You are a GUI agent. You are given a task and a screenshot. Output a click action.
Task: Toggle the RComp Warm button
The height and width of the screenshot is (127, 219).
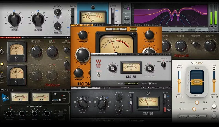tap(202, 116)
